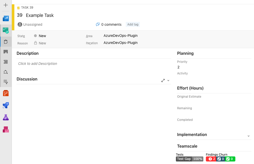Click the expand Discussion full-screen arrow
The image size is (254, 164).
163,80
